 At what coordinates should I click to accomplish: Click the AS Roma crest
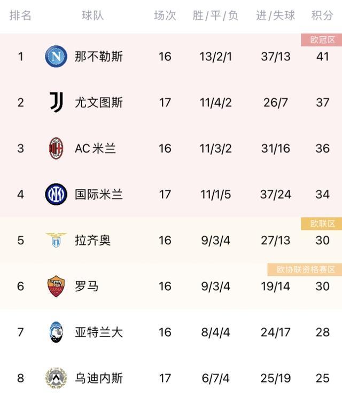56,286
